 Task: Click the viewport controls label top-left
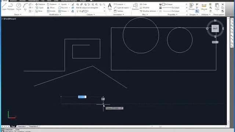9,19
